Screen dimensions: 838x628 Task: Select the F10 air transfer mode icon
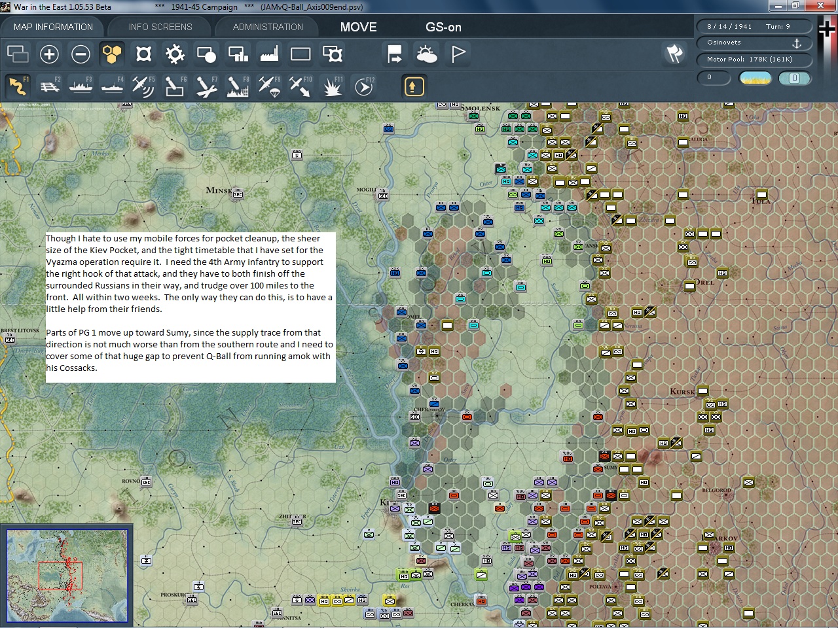[301, 86]
